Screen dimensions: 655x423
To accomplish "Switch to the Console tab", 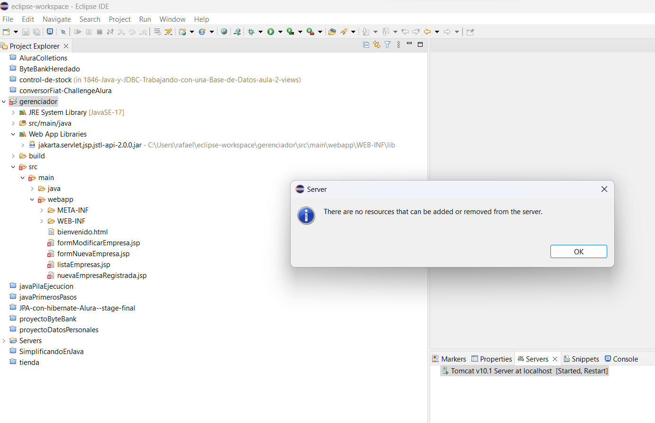I will [x=621, y=359].
